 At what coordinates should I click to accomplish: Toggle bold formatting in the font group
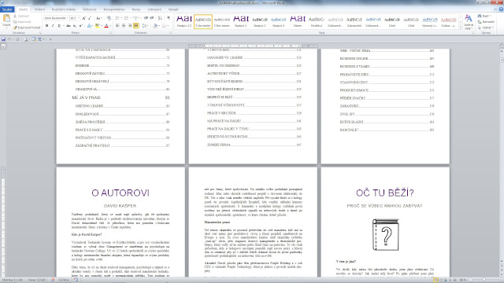pos(47,26)
